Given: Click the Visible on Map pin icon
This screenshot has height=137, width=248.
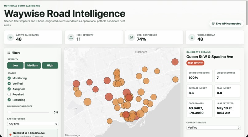Looking at the screenshot, I should click(192, 37).
